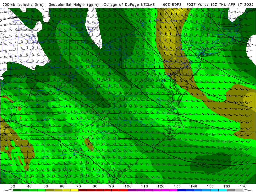Click the 'College of DuPage NEXLAB' label

[x=129, y=4]
